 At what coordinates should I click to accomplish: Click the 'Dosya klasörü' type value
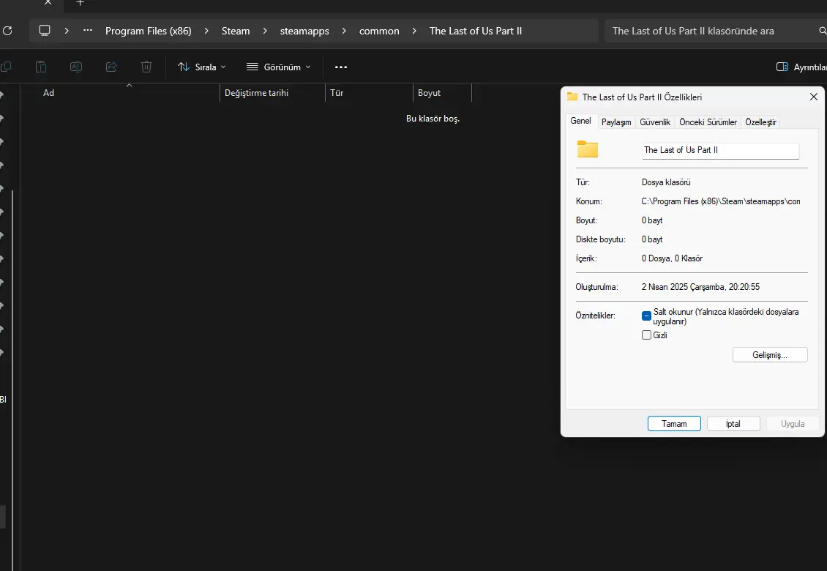[x=666, y=182]
